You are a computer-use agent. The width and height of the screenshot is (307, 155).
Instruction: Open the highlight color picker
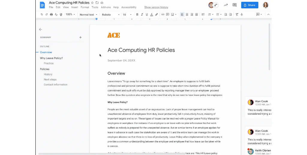click(156, 14)
